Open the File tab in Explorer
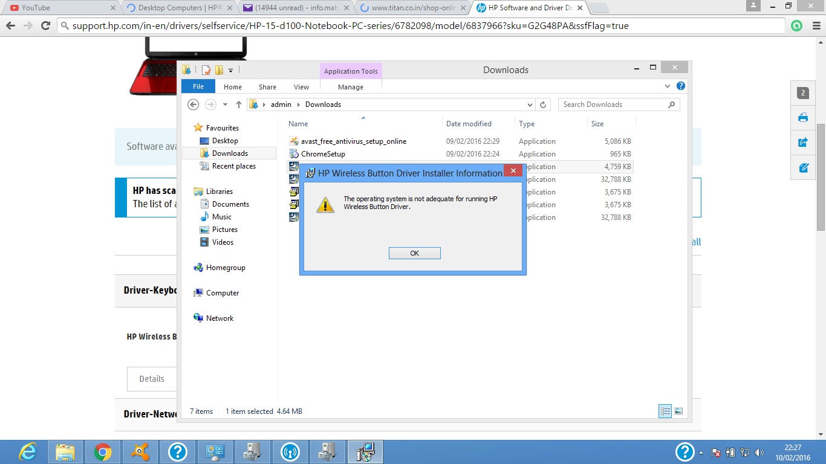 click(198, 86)
